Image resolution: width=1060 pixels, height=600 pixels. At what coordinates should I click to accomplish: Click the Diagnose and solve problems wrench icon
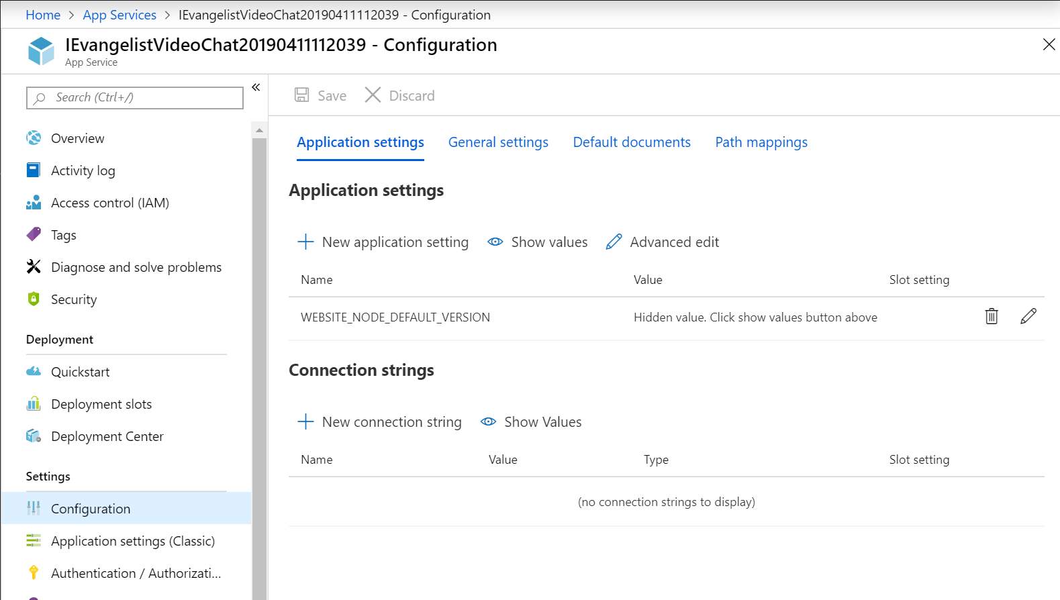pyautogui.click(x=34, y=266)
